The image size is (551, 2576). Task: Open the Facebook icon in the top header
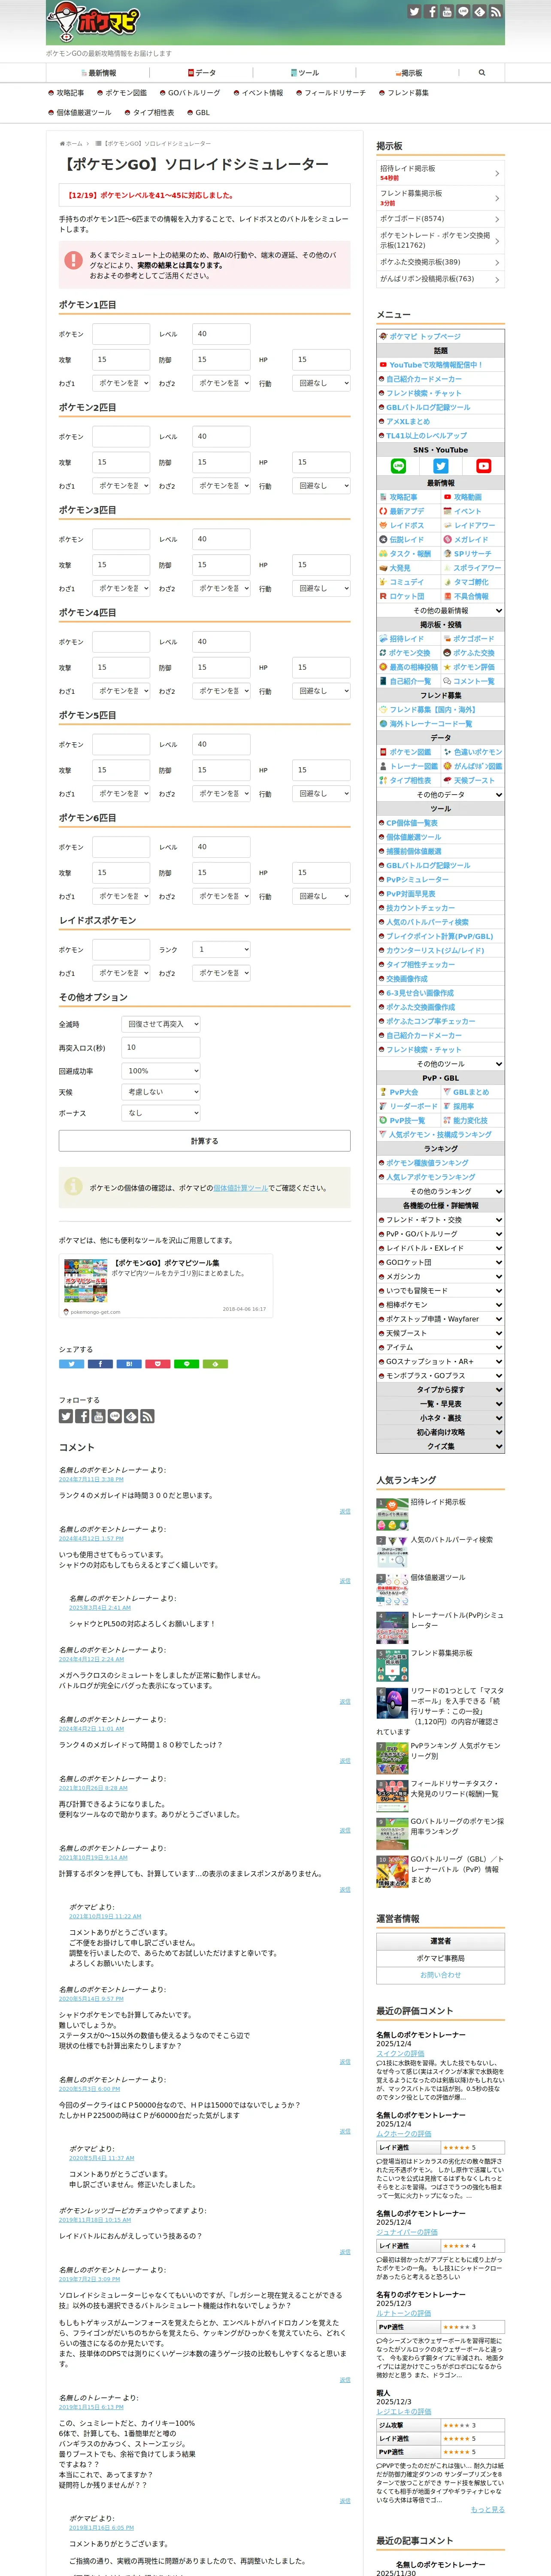[431, 12]
